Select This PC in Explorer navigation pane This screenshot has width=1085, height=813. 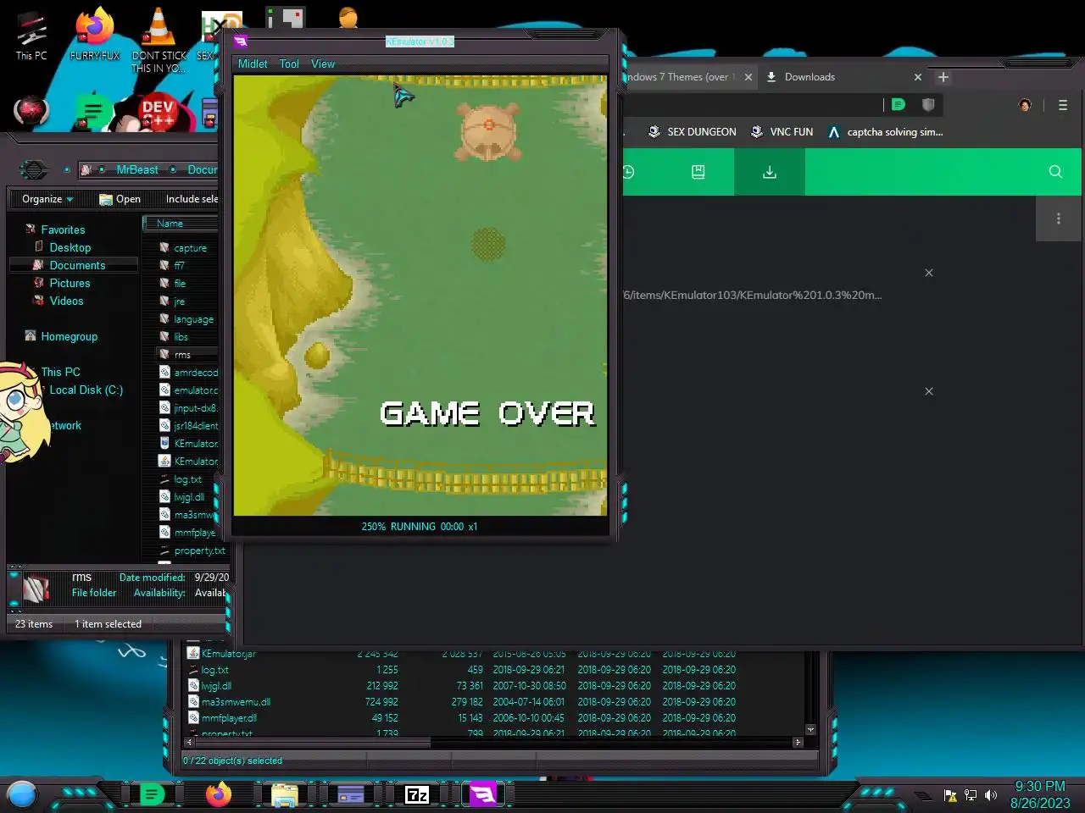[x=60, y=372]
